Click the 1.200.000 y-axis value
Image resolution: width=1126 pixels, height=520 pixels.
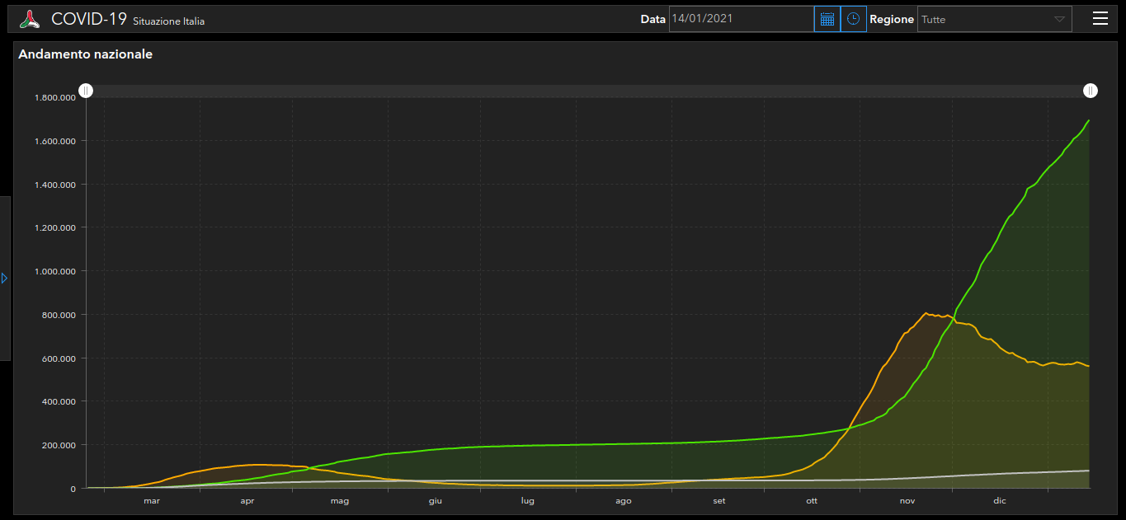55,227
